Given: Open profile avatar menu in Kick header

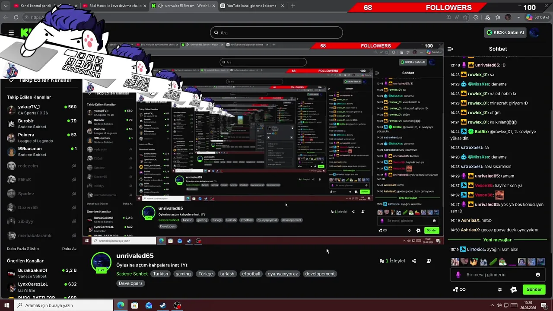Looking at the screenshot, I should pyautogui.click(x=534, y=32).
